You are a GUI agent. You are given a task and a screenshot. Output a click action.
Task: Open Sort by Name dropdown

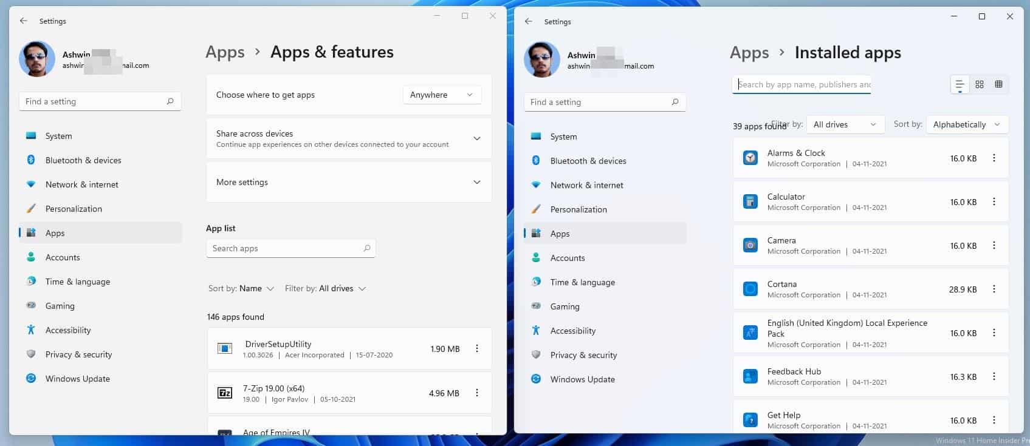click(241, 288)
